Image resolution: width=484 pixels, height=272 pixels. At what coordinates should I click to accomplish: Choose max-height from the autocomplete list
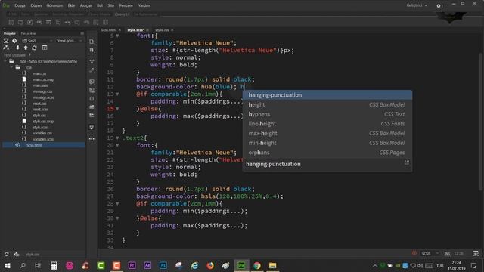[327, 133]
